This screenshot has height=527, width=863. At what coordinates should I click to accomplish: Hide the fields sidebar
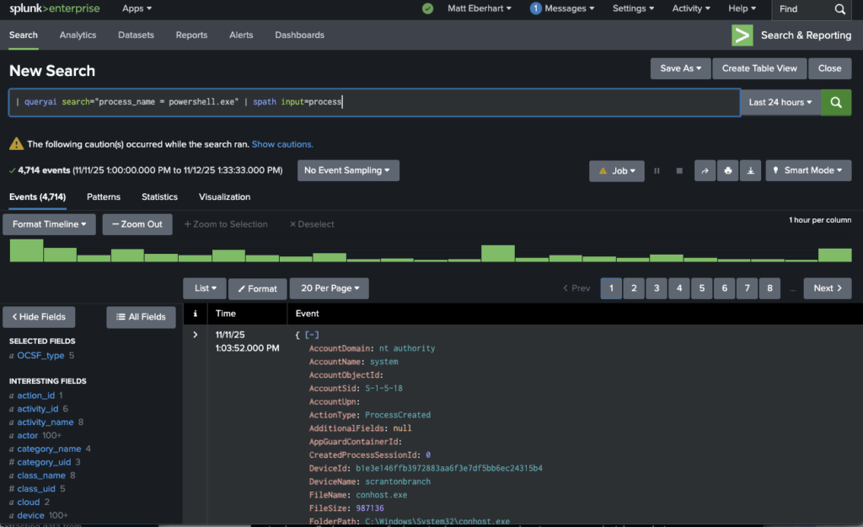(39, 316)
